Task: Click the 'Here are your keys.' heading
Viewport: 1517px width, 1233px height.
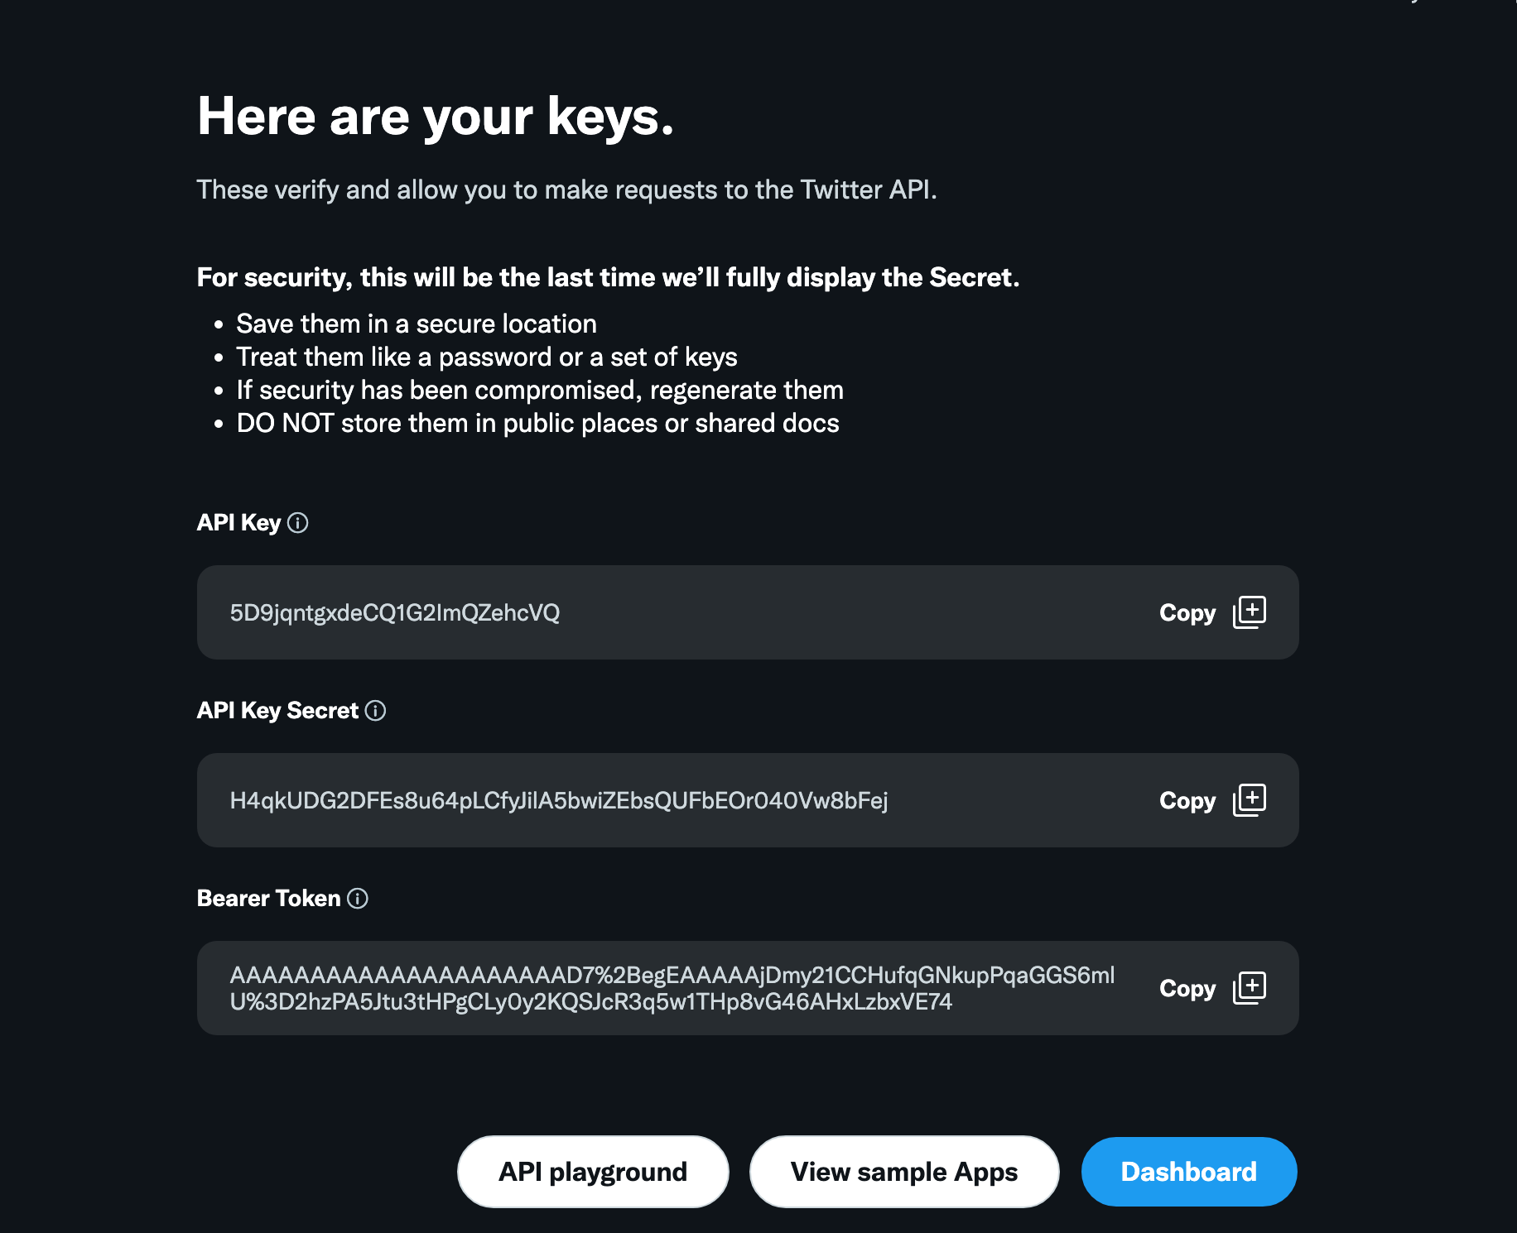Action: [434, 116]
